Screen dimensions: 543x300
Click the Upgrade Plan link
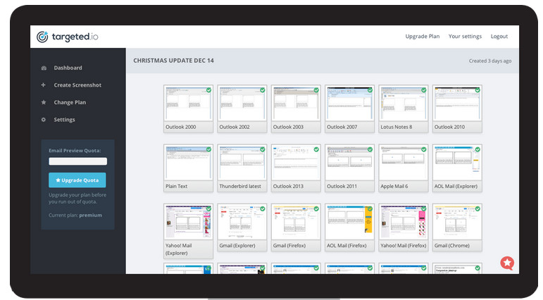click(x=423, y=37)
